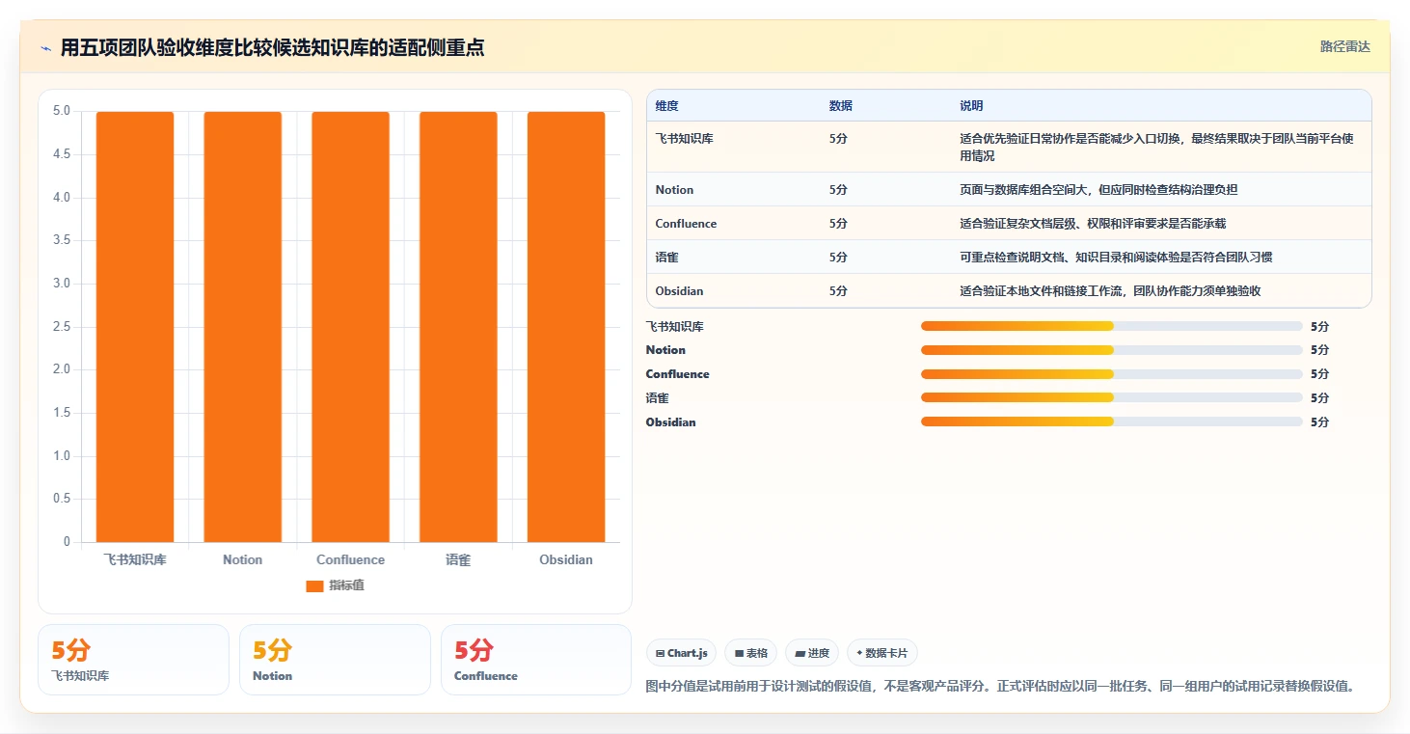Click the Obsidian x-axis label under the chart
The height and width of the screenshot is (734, 1410).
click(566, 559)
